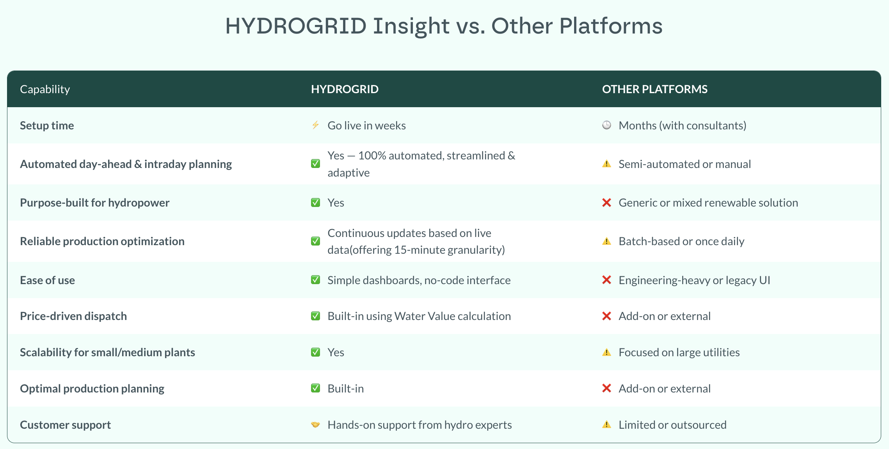Click the handshake icon in the Customer support row
Image resolution: width=889 pixels, height=449 pixels.
click(315, 424)
